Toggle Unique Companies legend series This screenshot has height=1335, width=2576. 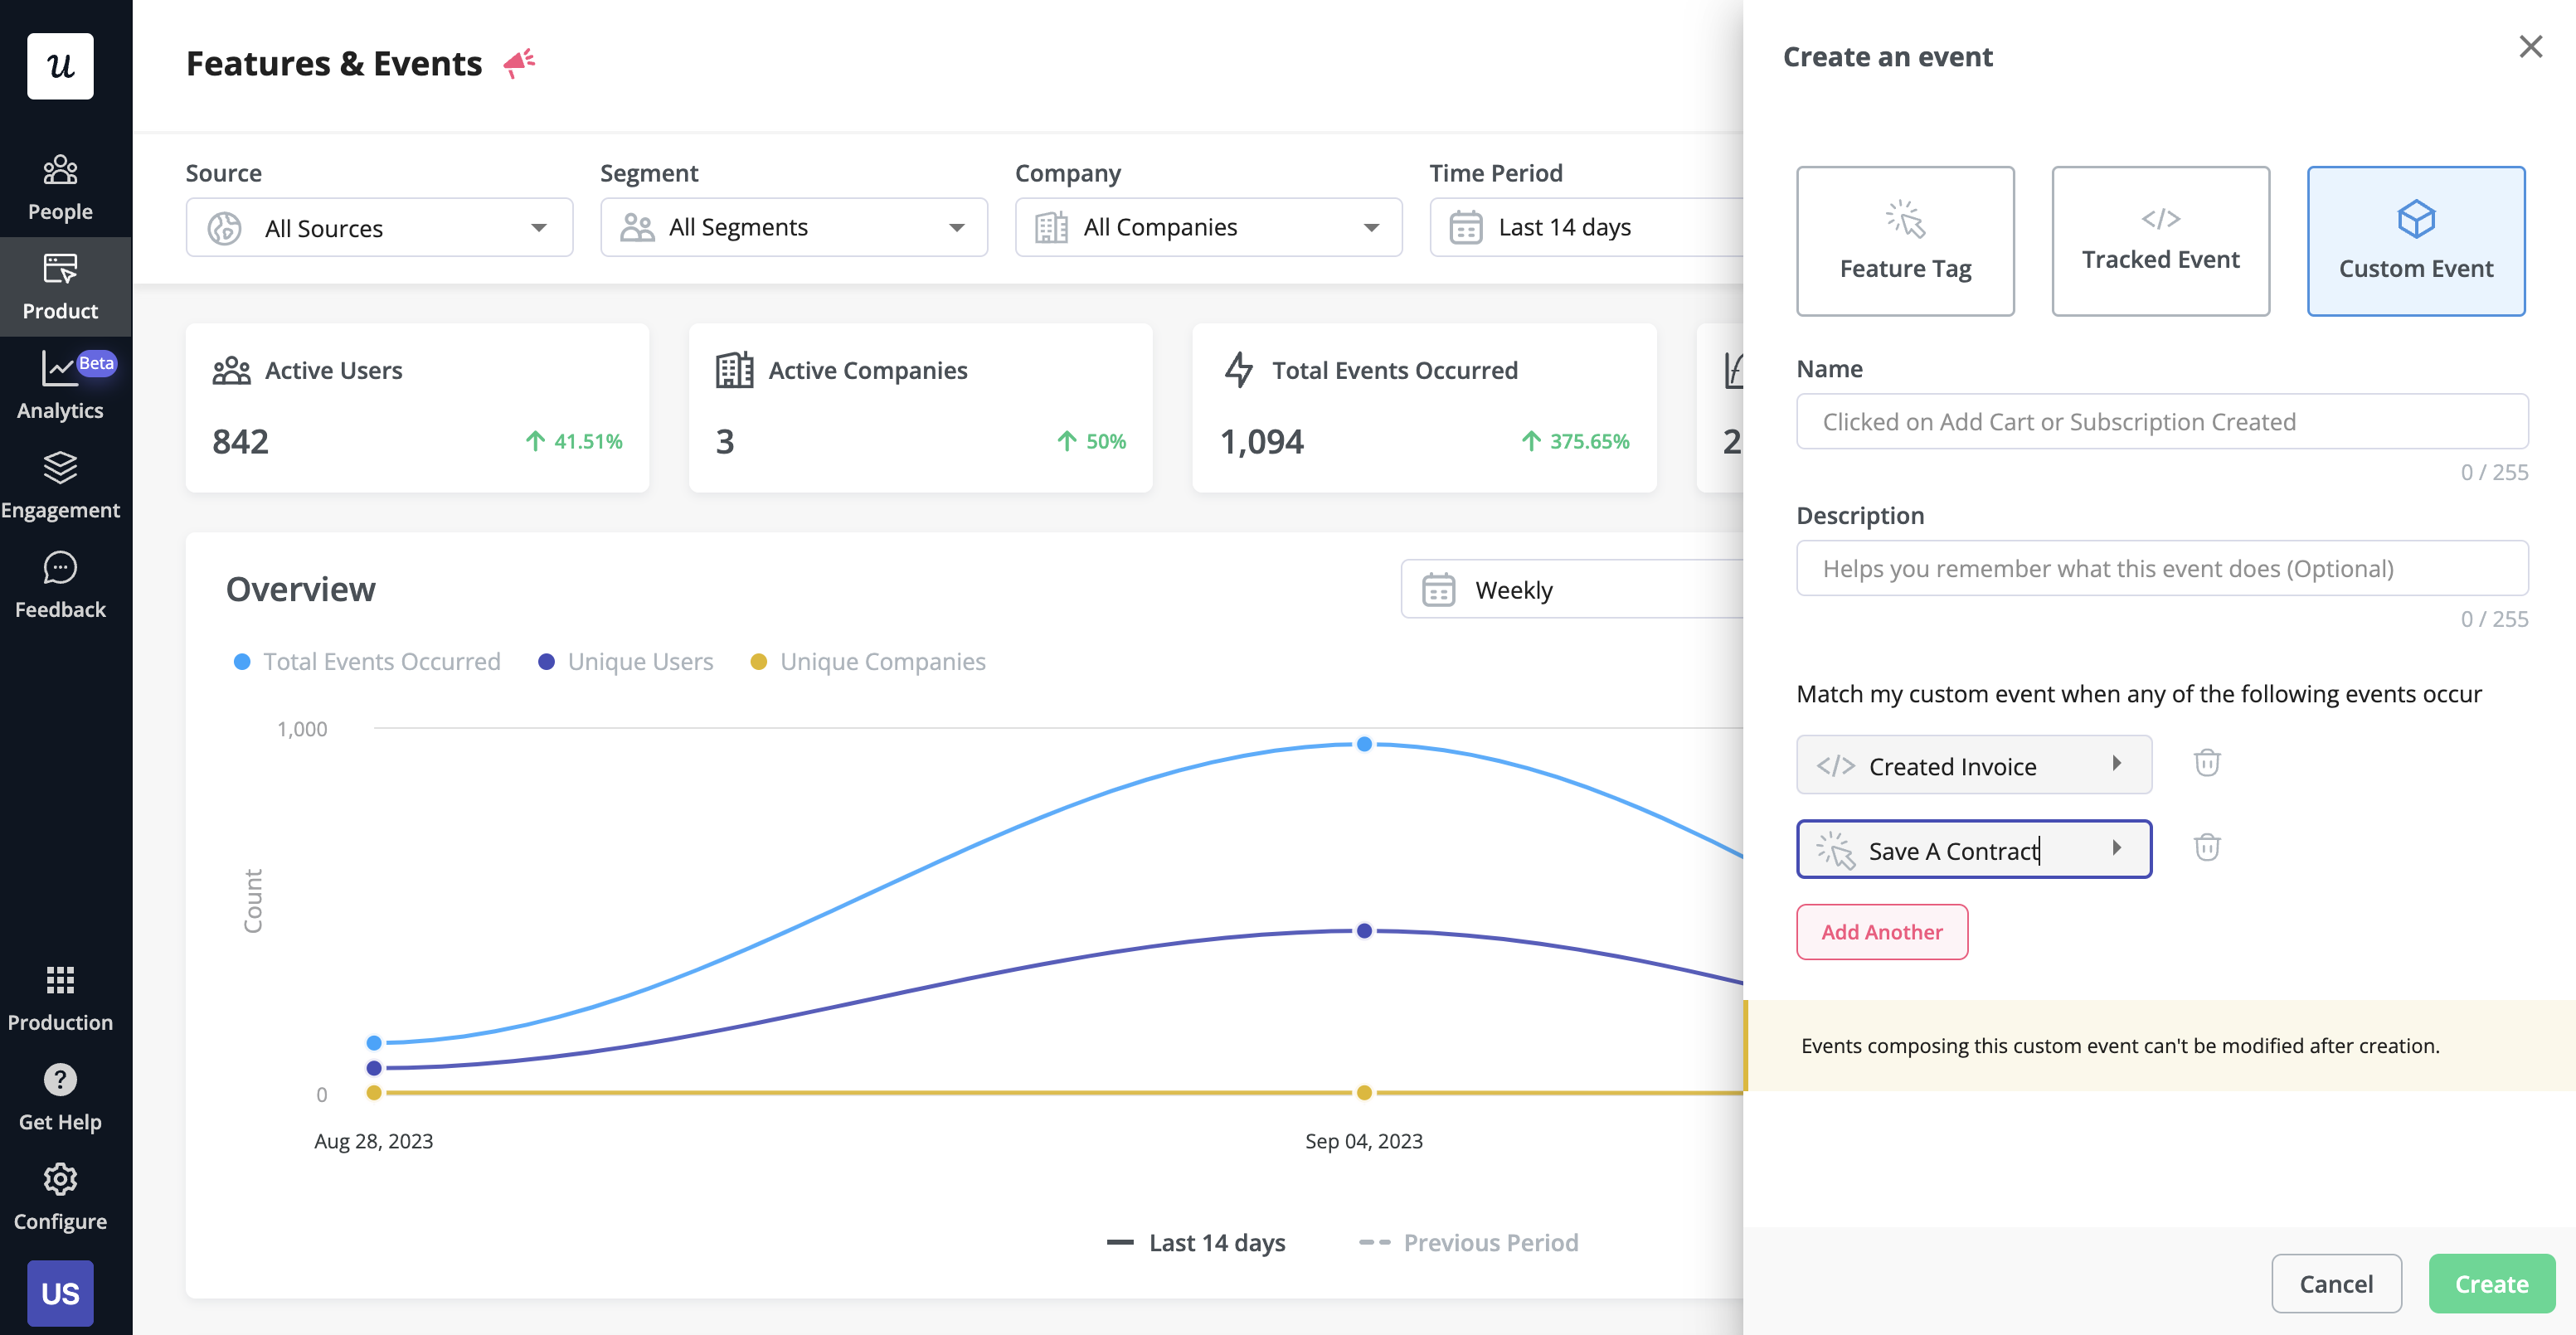868,662
